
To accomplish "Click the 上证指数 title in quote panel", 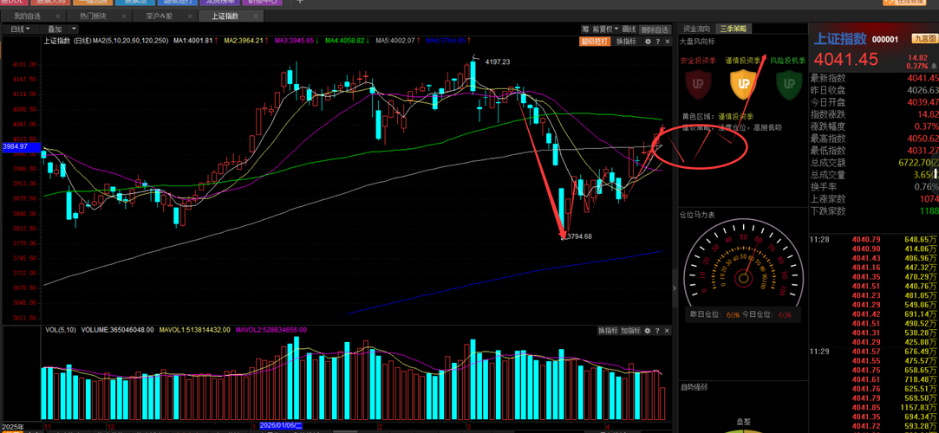I will pos(839,39).
